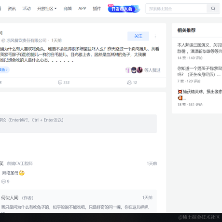Image resolution: width=222 pixels, height=222 pixels.
Task: Click the fish emoji in recommendation
Action: pos(180,98)
